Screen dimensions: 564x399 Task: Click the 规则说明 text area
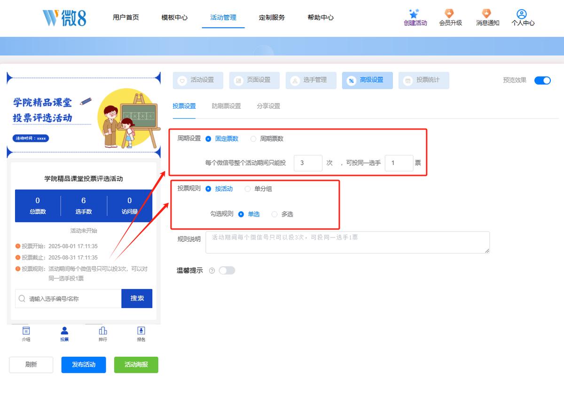pyautogui.click(x=348, y=242)
